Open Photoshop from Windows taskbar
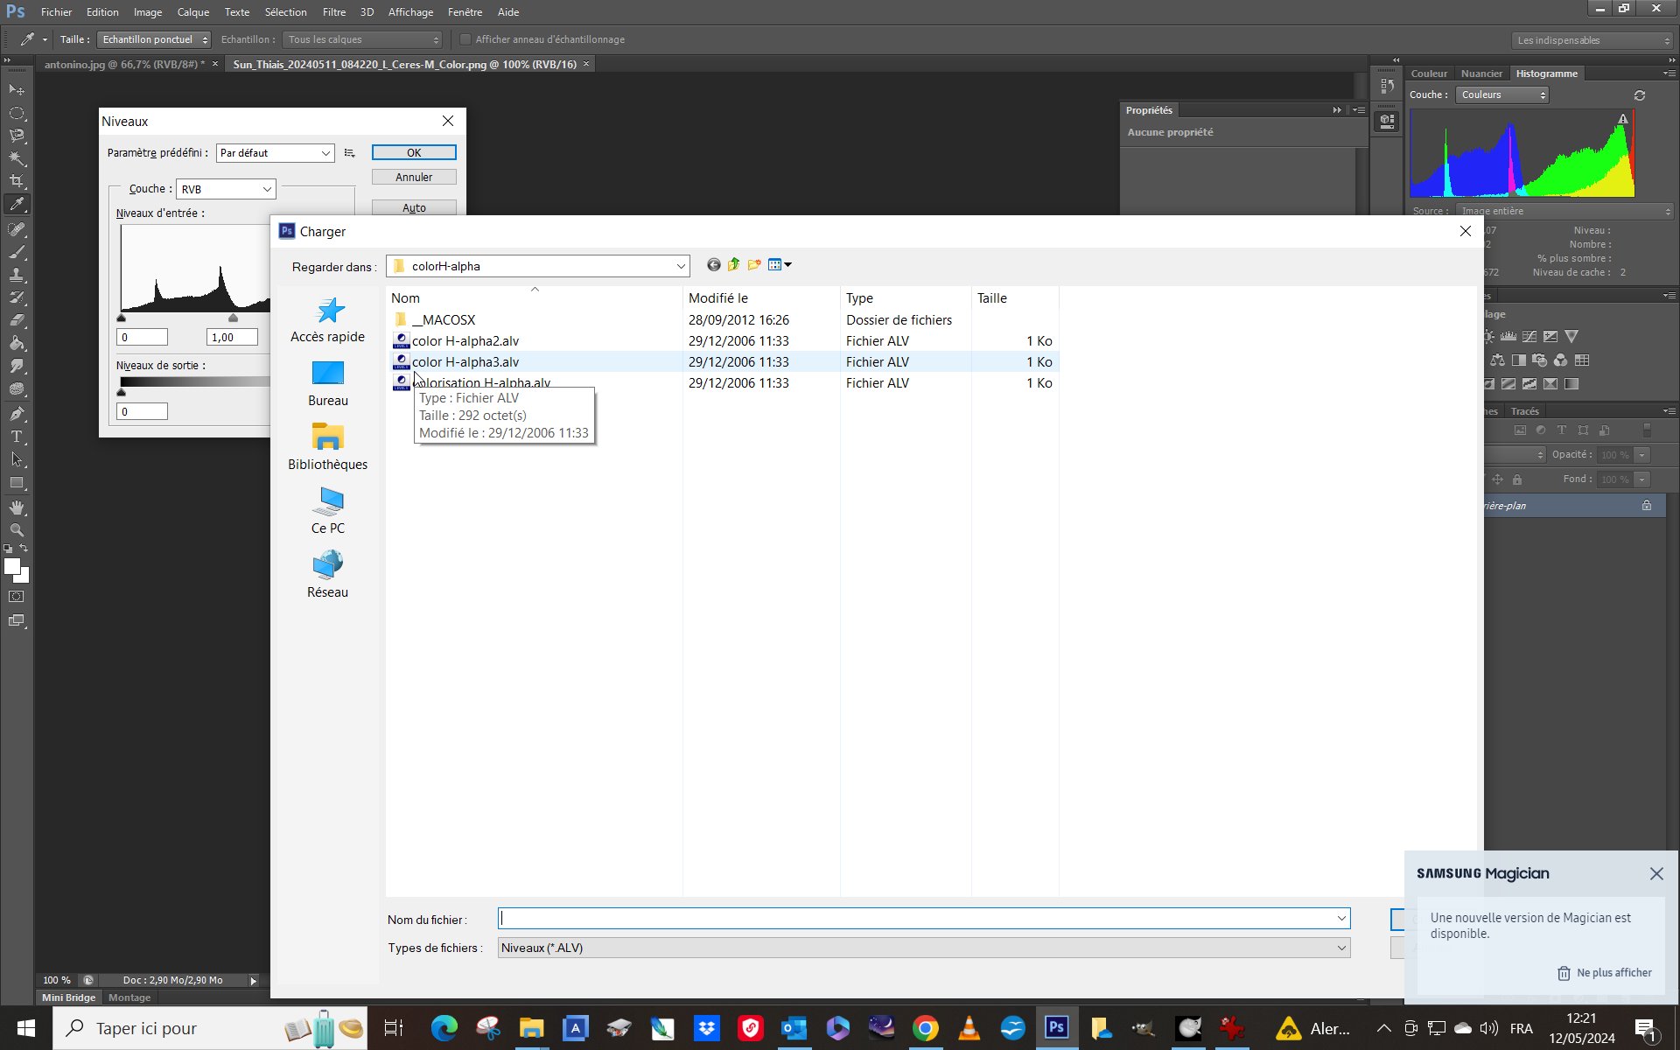 (1056, 1027)
